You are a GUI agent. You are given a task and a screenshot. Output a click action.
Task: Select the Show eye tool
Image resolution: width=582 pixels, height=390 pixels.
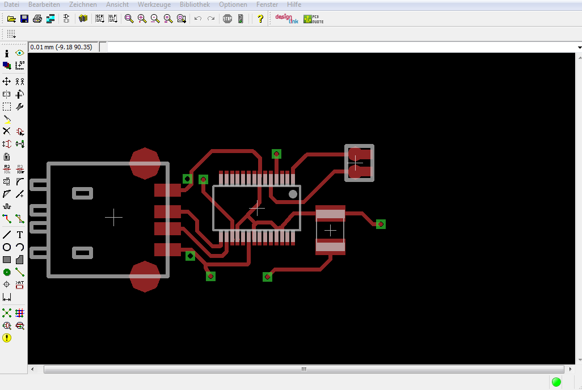(20, 53)
